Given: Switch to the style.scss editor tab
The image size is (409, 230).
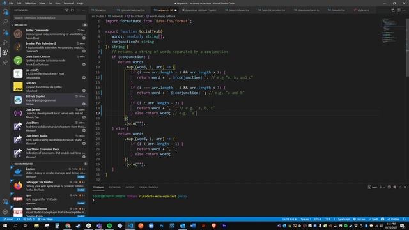Looking at the screenshot, I should tap(362, 10).
